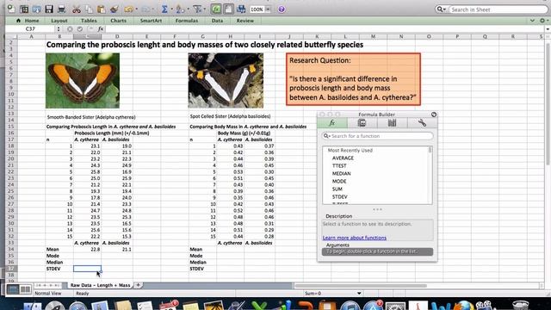Click the Filter funnel icon
Viewport: 551px width, 310px height.
(x=197, y=9)
